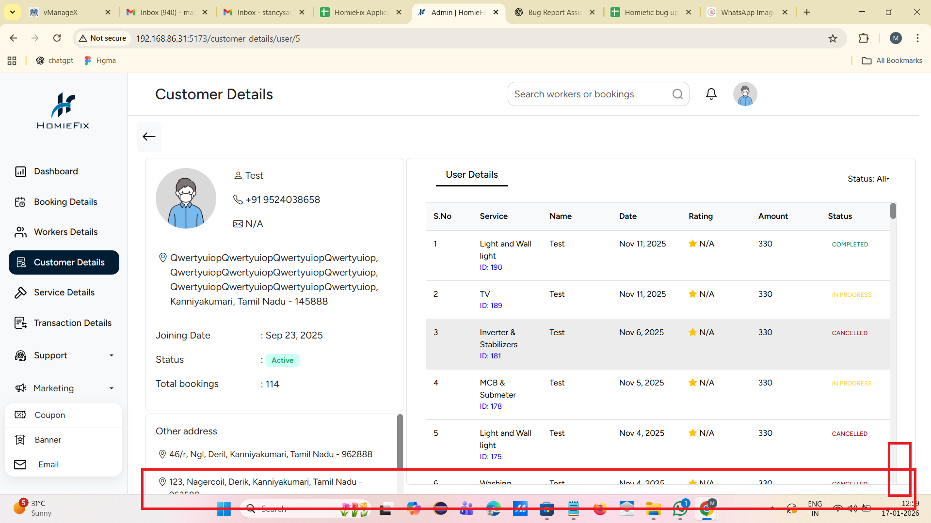The width and height of the screenshot is (931, 523).
Task: Open WhatsApp from the taskbar
Action: point(680,508)
